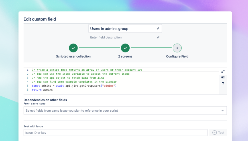Click the pencil icon beside field description
Screen dimensions: 248x141
click(x=158, y=37)
